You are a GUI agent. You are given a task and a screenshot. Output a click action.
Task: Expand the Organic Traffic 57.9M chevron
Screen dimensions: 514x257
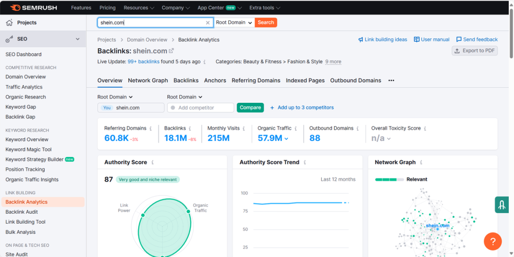click(x=287, y=138)
